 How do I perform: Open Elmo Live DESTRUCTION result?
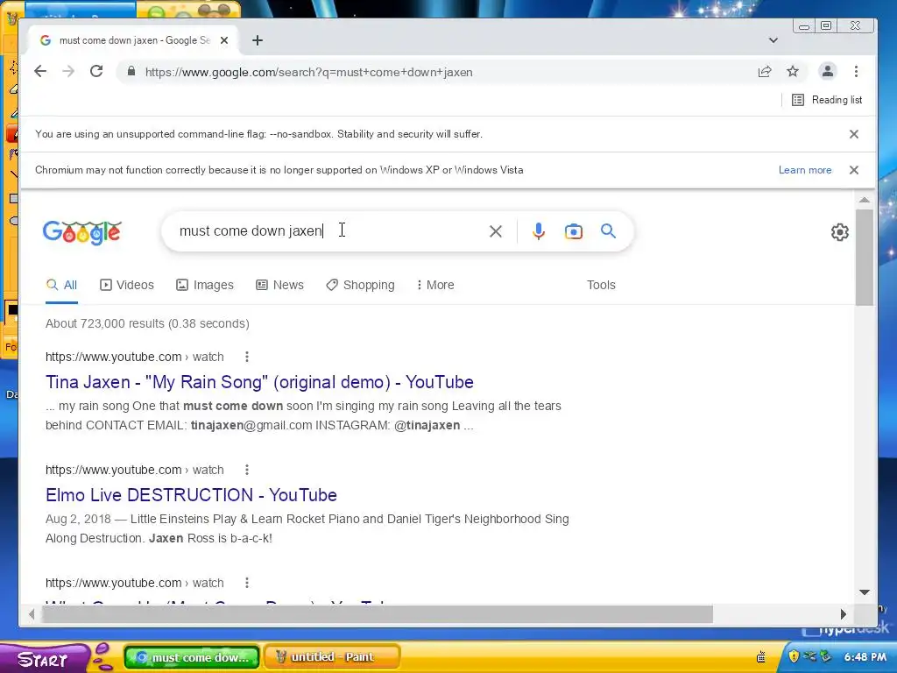[x=191, y=495]
